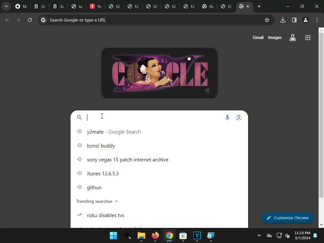The height and width of the screenshot is (243, 324).
Task: Open network status tray icon
Action: (x=279, y=235)
